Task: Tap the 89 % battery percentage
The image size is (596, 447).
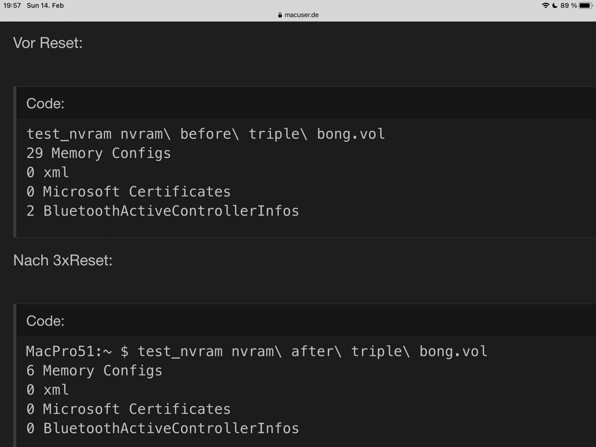Action: point(568,5)
